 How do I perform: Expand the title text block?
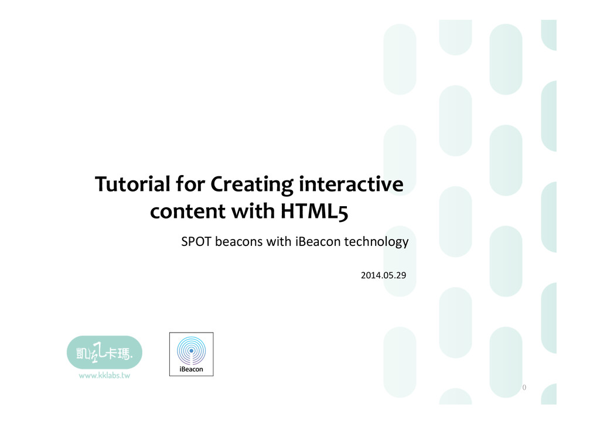click(248, 197)
